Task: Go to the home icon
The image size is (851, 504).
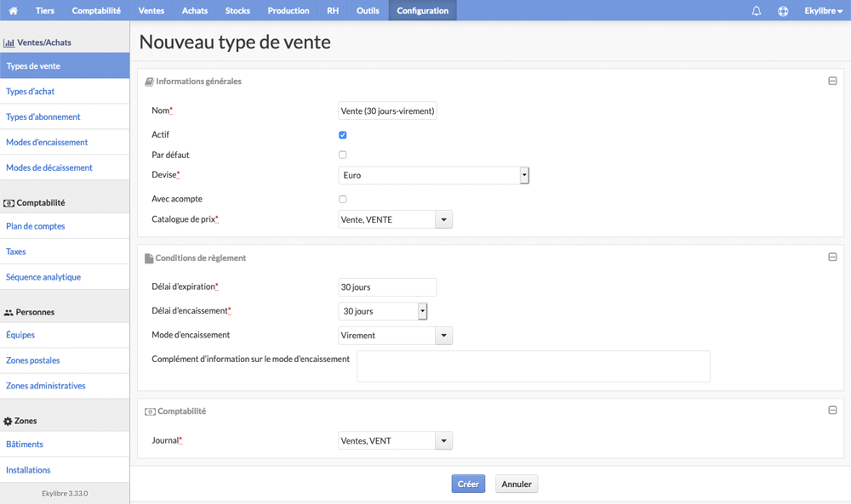Action: [13, 10]
